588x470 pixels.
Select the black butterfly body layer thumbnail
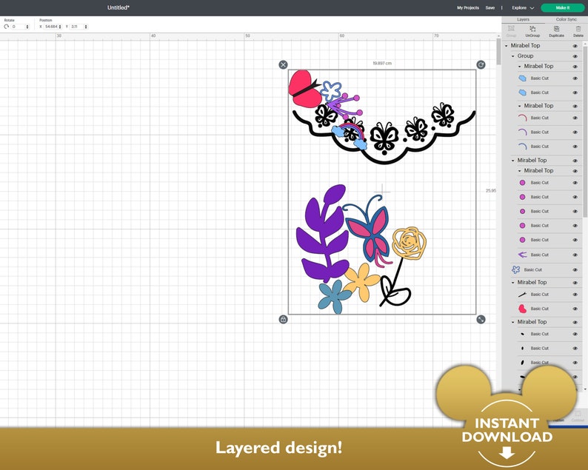click(522, 295)
